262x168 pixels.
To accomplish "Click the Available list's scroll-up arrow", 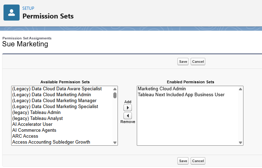I will (115, 89).
